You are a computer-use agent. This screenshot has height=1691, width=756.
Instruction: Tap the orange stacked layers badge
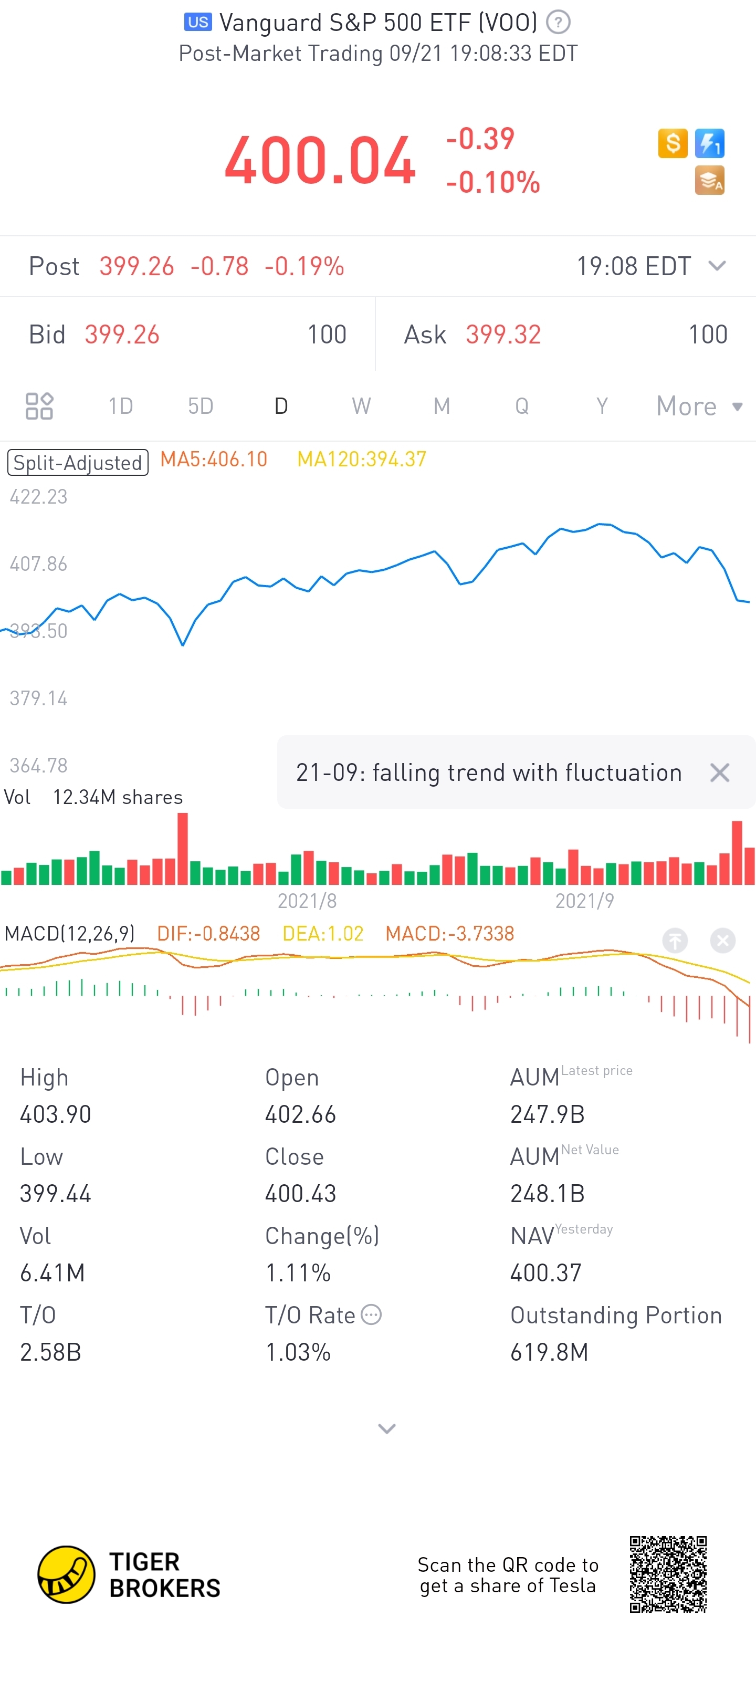coord(709,181)
